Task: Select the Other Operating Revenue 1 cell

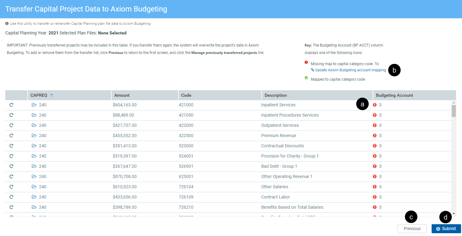Action: pos(287,176)
